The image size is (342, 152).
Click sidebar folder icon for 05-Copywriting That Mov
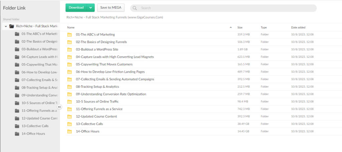click(17, 65)
